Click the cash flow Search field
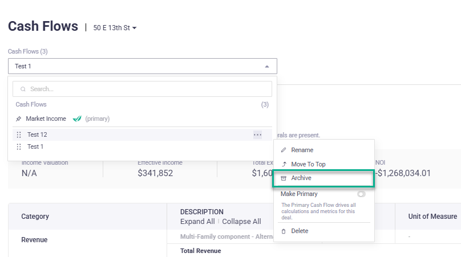The height and width of the screenshot is (257, 461). (x=143, y=89)
